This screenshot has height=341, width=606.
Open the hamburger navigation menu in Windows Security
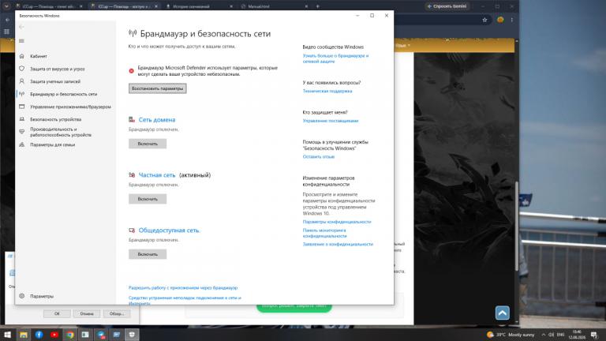pyautogui.click(x=21, y=41)
